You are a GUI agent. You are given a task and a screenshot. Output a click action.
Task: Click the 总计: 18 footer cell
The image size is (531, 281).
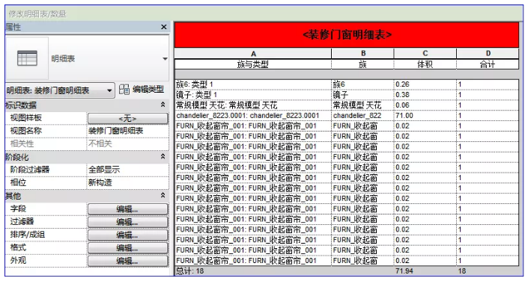(253, 271)
